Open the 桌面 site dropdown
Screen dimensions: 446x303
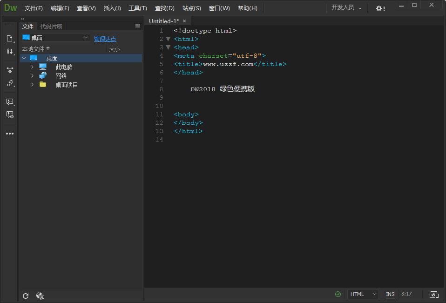click(x=55, y=38)
